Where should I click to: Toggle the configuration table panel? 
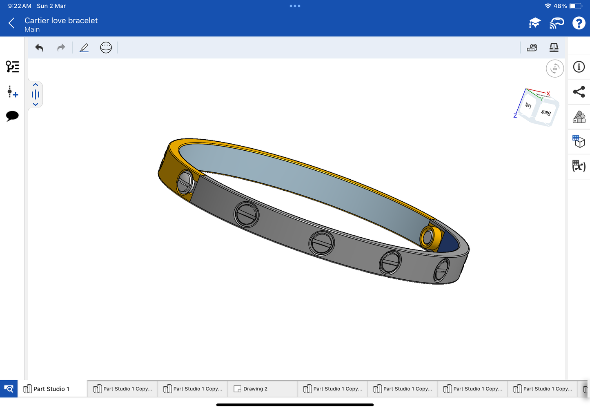(x=579, y=141)
